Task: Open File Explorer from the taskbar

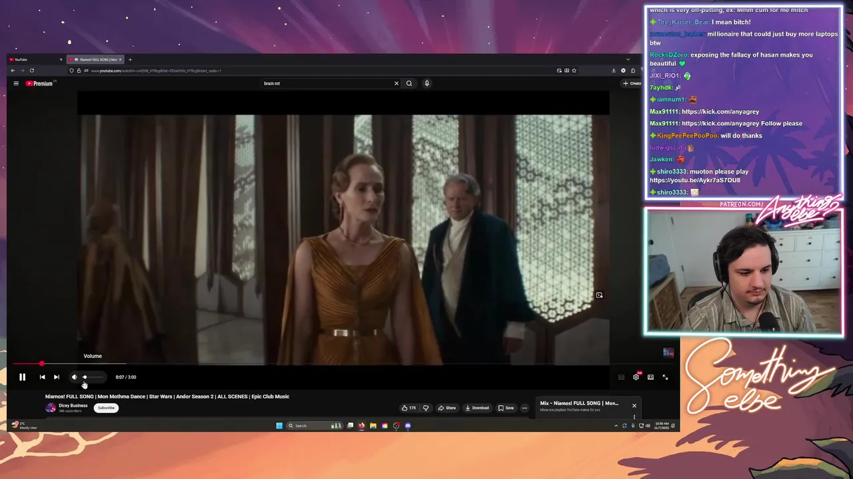Action: 373,426
